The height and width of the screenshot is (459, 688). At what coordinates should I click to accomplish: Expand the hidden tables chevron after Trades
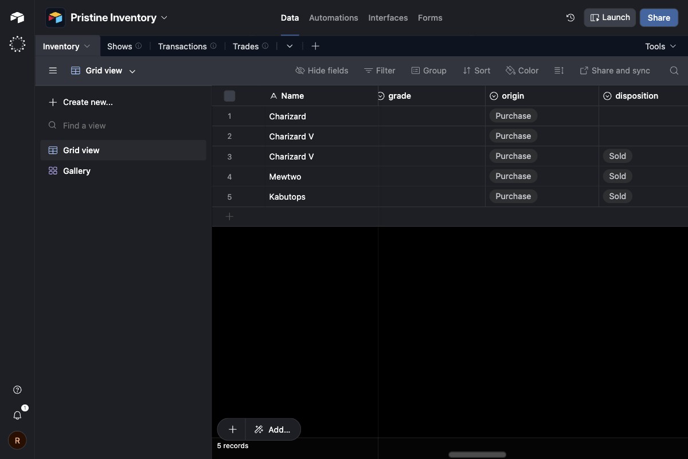point(290,46)
